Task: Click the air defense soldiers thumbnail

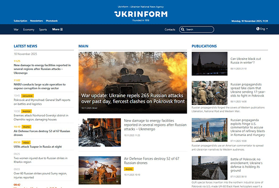Action: tap(100, 170)
